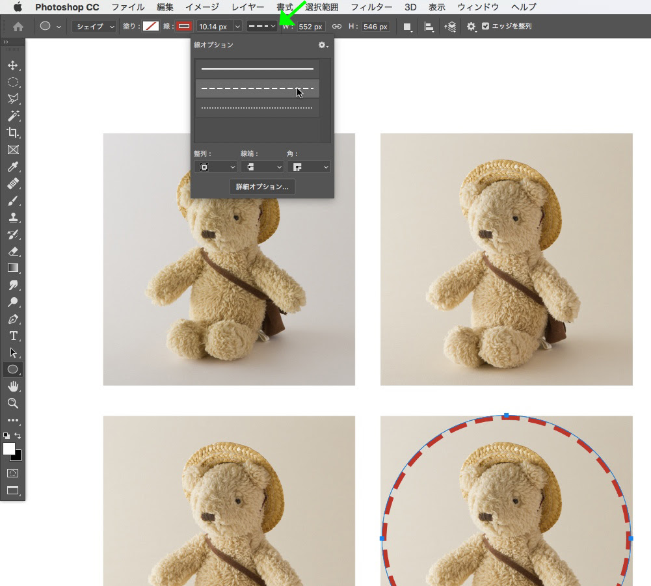This screenshot has height=586, width=651.
Task: Open the 線端 line cap dropdown
Action: (262, 167)
